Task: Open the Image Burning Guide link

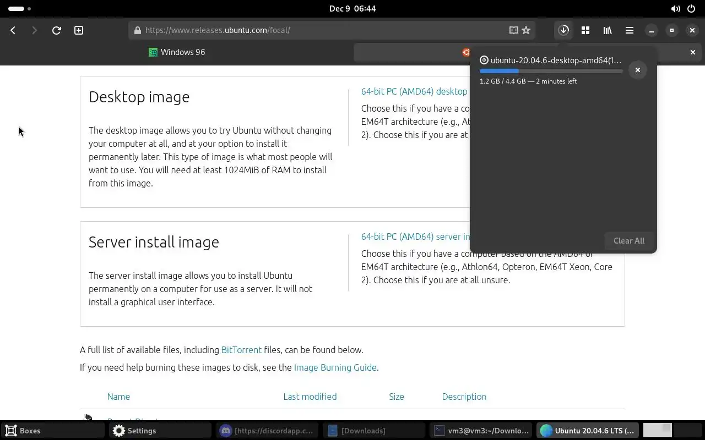Action: (x=335, y=367)
